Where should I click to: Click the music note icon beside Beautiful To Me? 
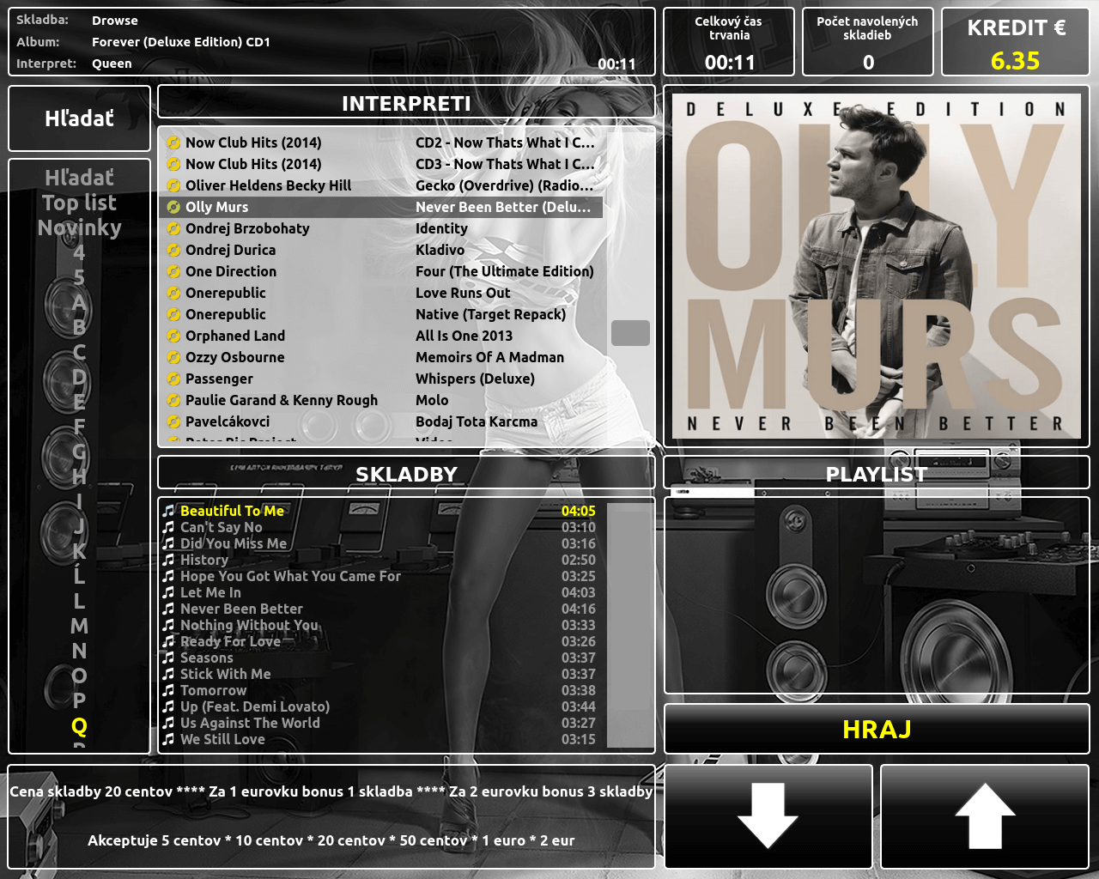point(168,511)
